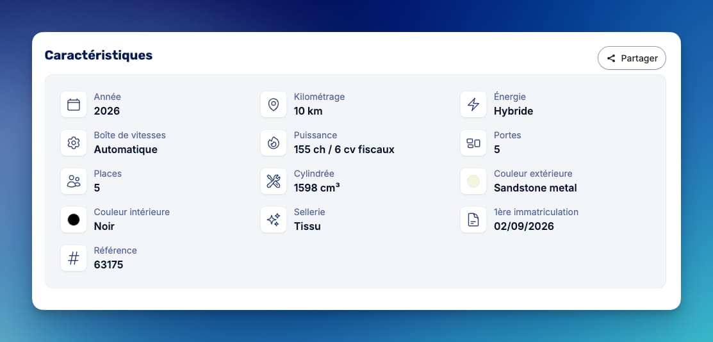Viewport: 713px width, 342px height.
Task: Select the Automatique gearbox value
Action: (126, 149)
